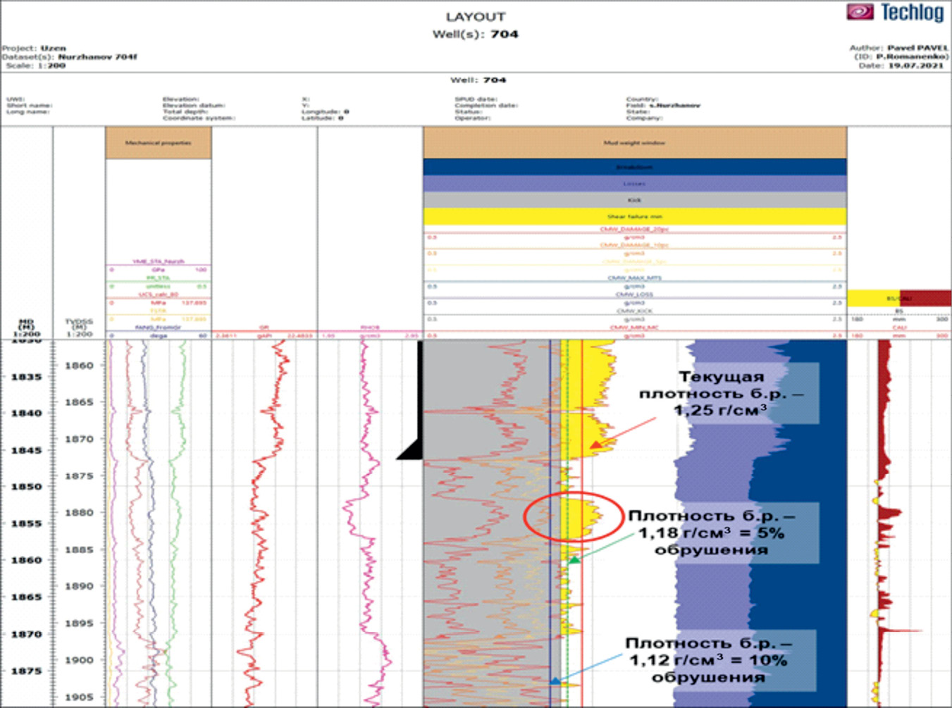The width and height of the screenshot is (952, 708).
Task: Select the RHOB curve header label
Action: [x=370, y=328]
